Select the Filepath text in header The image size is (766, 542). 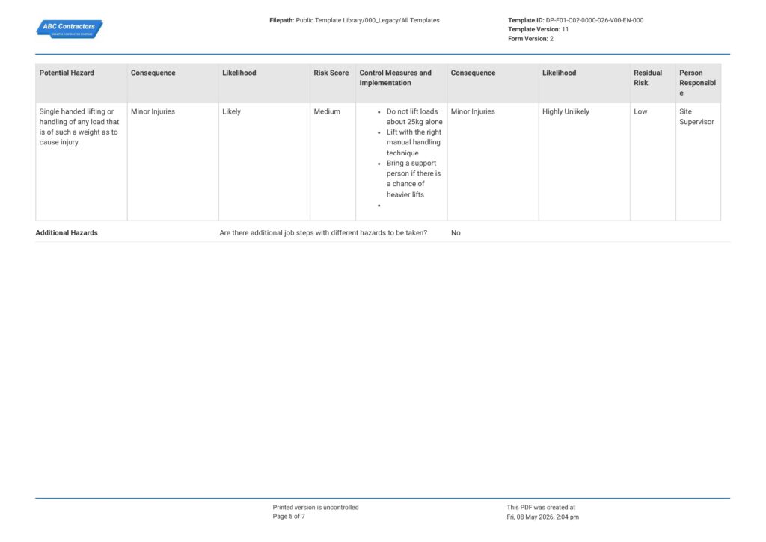[354, 20]
